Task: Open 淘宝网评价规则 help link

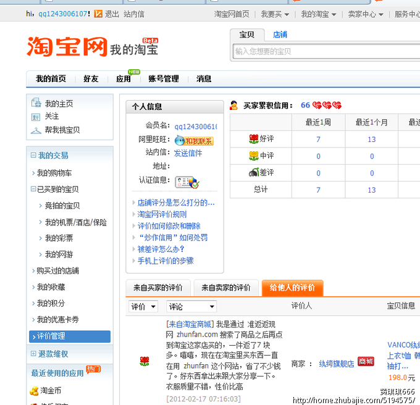Action: 162,214
